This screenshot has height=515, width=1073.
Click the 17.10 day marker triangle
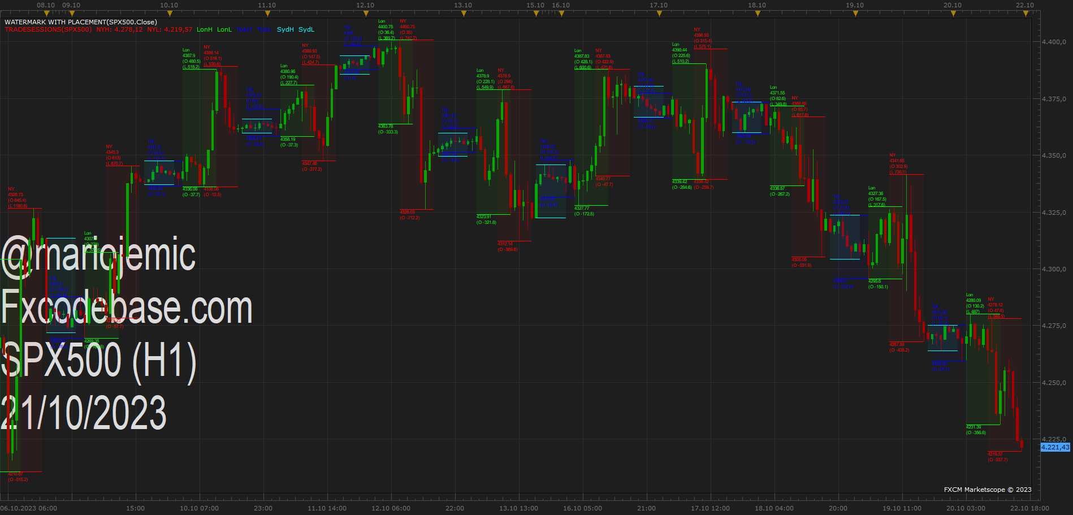tap(659, 14)
